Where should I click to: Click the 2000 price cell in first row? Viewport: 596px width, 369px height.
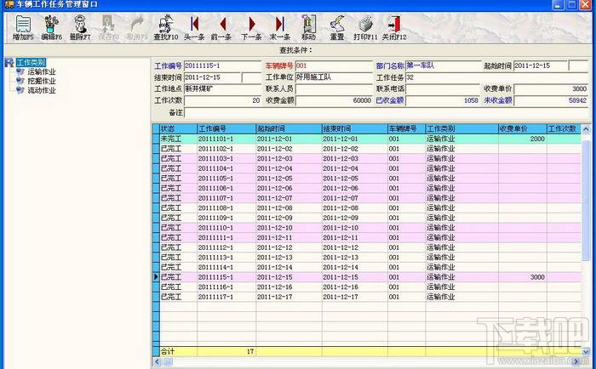pos(523,139)
